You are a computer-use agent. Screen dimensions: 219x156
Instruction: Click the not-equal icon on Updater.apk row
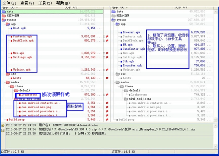(107, 70)
